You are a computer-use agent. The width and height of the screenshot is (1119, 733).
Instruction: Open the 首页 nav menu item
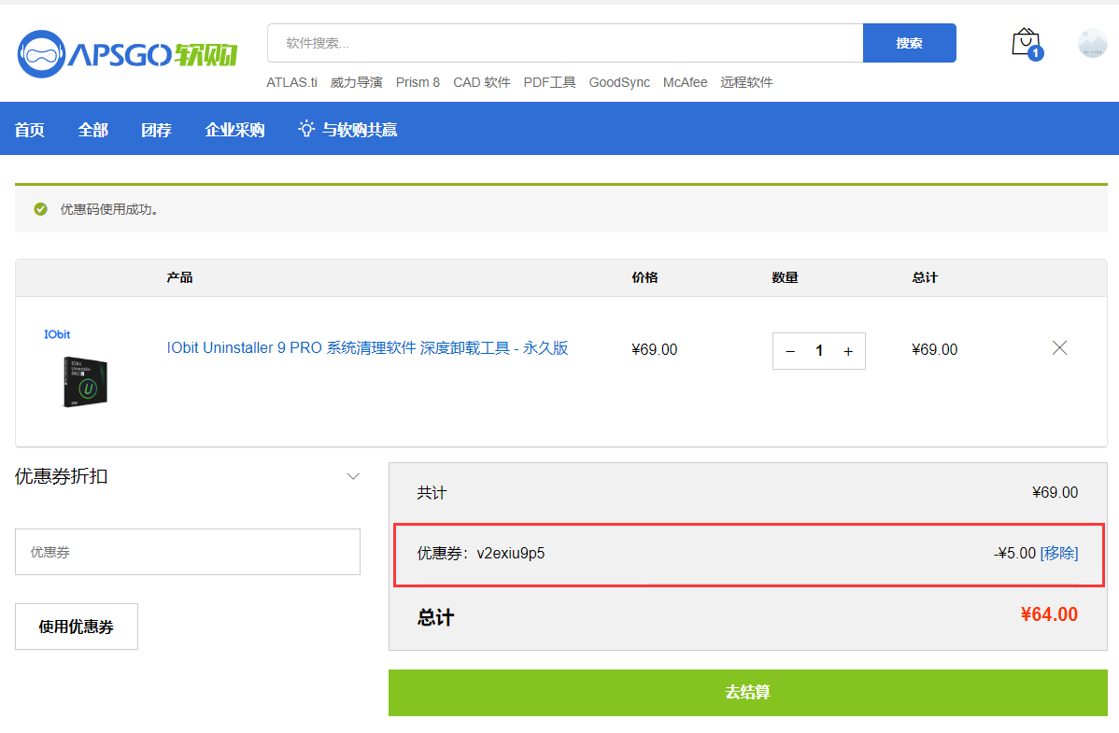29,130
